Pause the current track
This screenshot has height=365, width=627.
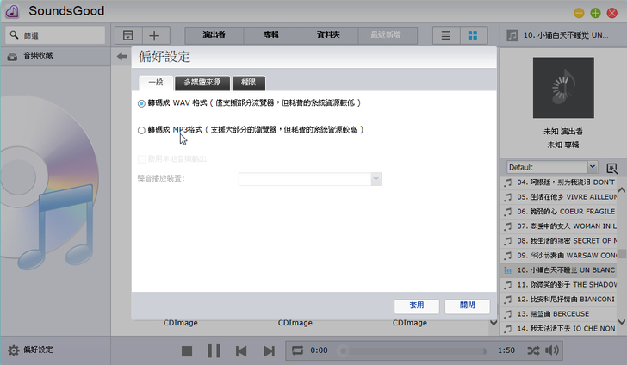(x=214, y=351)
